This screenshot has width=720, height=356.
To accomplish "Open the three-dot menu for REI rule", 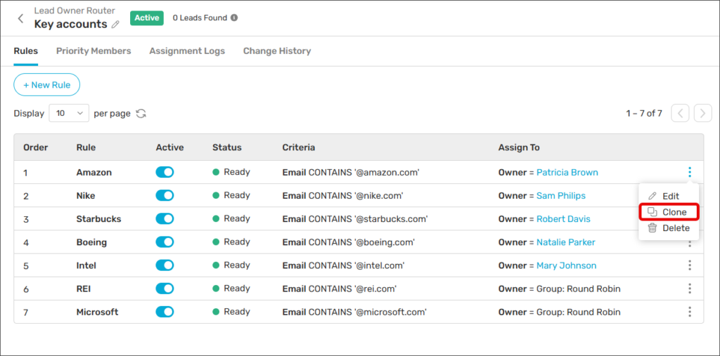I will (690, 289).
